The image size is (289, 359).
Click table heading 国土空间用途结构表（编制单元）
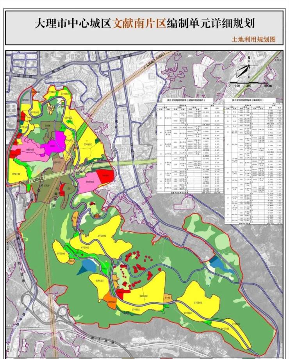click(248, 100)
